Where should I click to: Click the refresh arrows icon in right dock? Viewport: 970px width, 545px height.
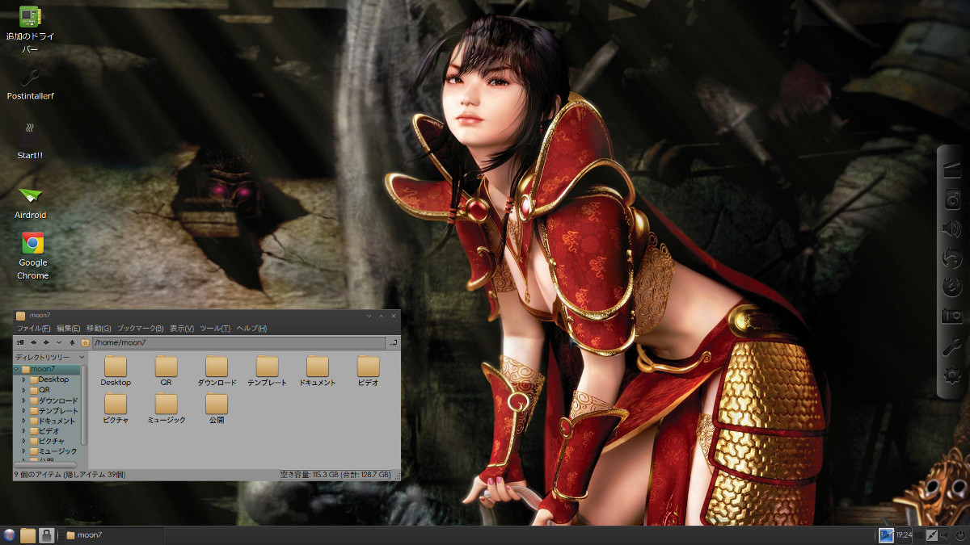point(952,258)
